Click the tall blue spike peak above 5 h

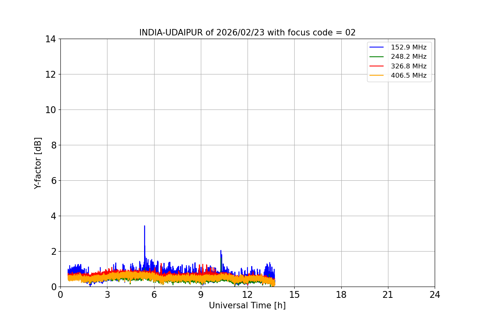pos(144,226)
